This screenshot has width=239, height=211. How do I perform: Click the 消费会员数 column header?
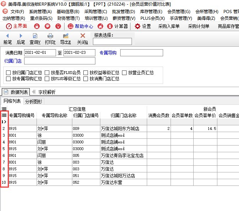(159, 115)
